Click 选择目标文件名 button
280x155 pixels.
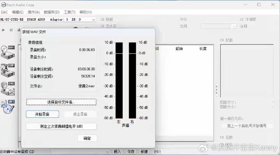pyautogui.click(x=61, y=102)
